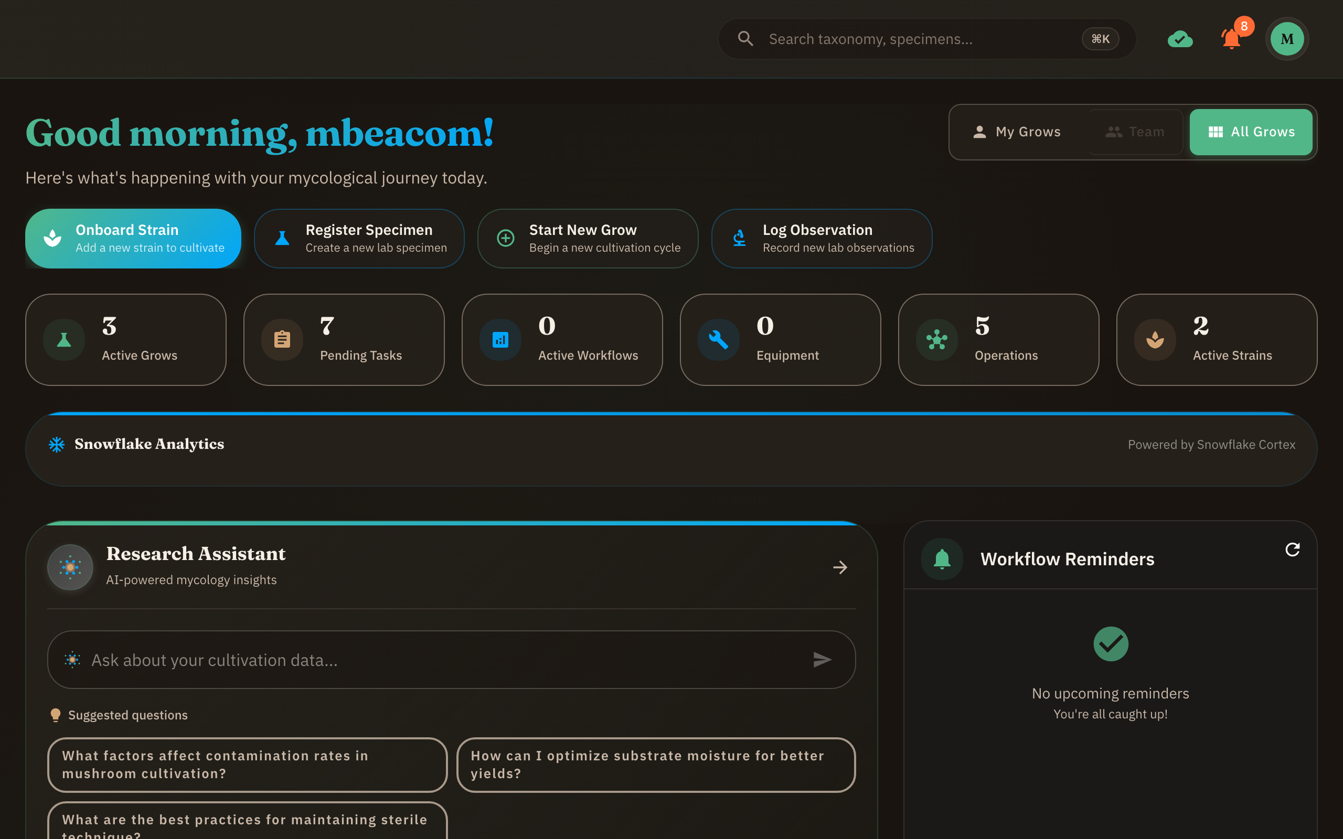
Task: Click the Equipment wrench icon
Action: (x=718, y=340)
